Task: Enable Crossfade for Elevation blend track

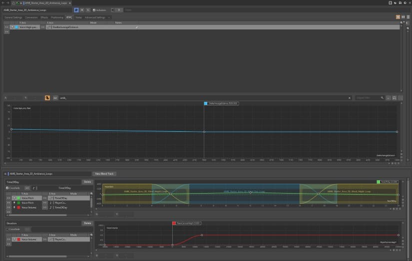Action: (7, 229)
